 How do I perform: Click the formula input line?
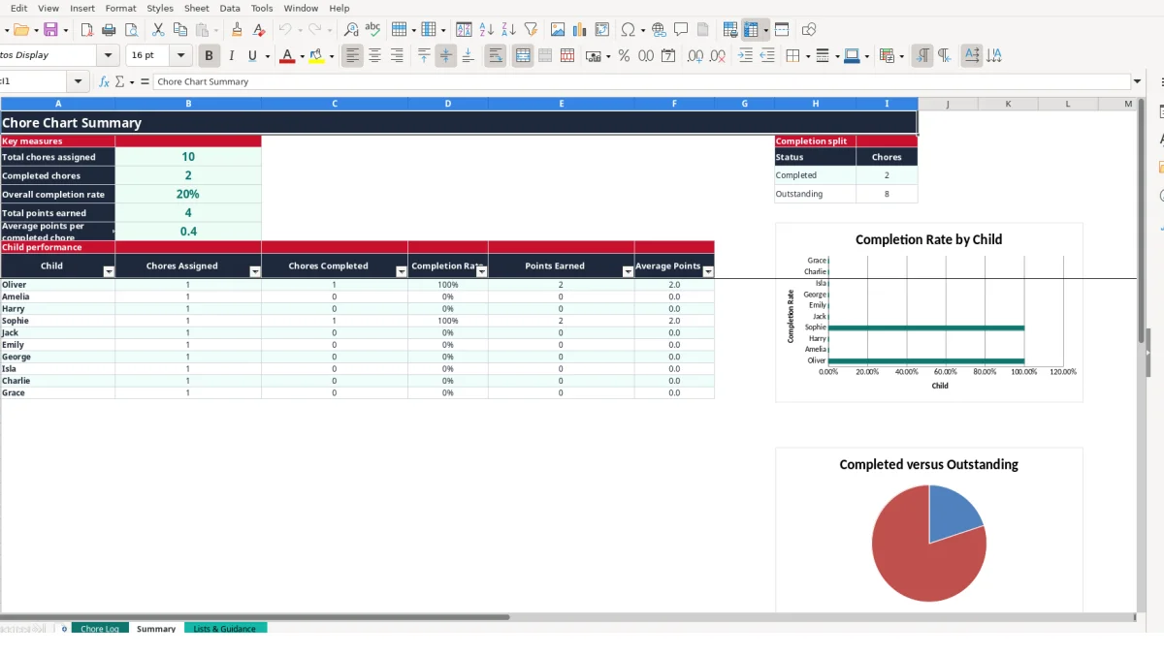pos(641,81)
